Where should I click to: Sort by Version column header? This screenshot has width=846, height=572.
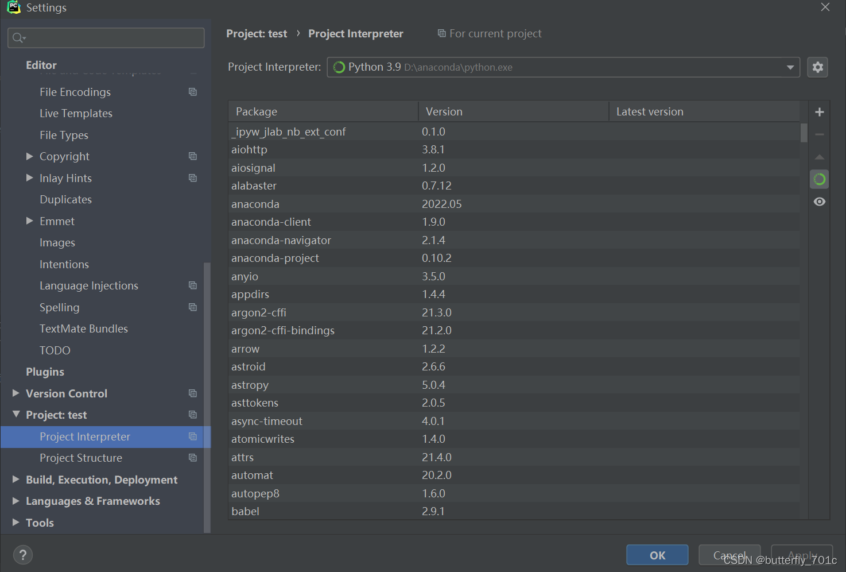pyautogui.click(x=514, y=111)
